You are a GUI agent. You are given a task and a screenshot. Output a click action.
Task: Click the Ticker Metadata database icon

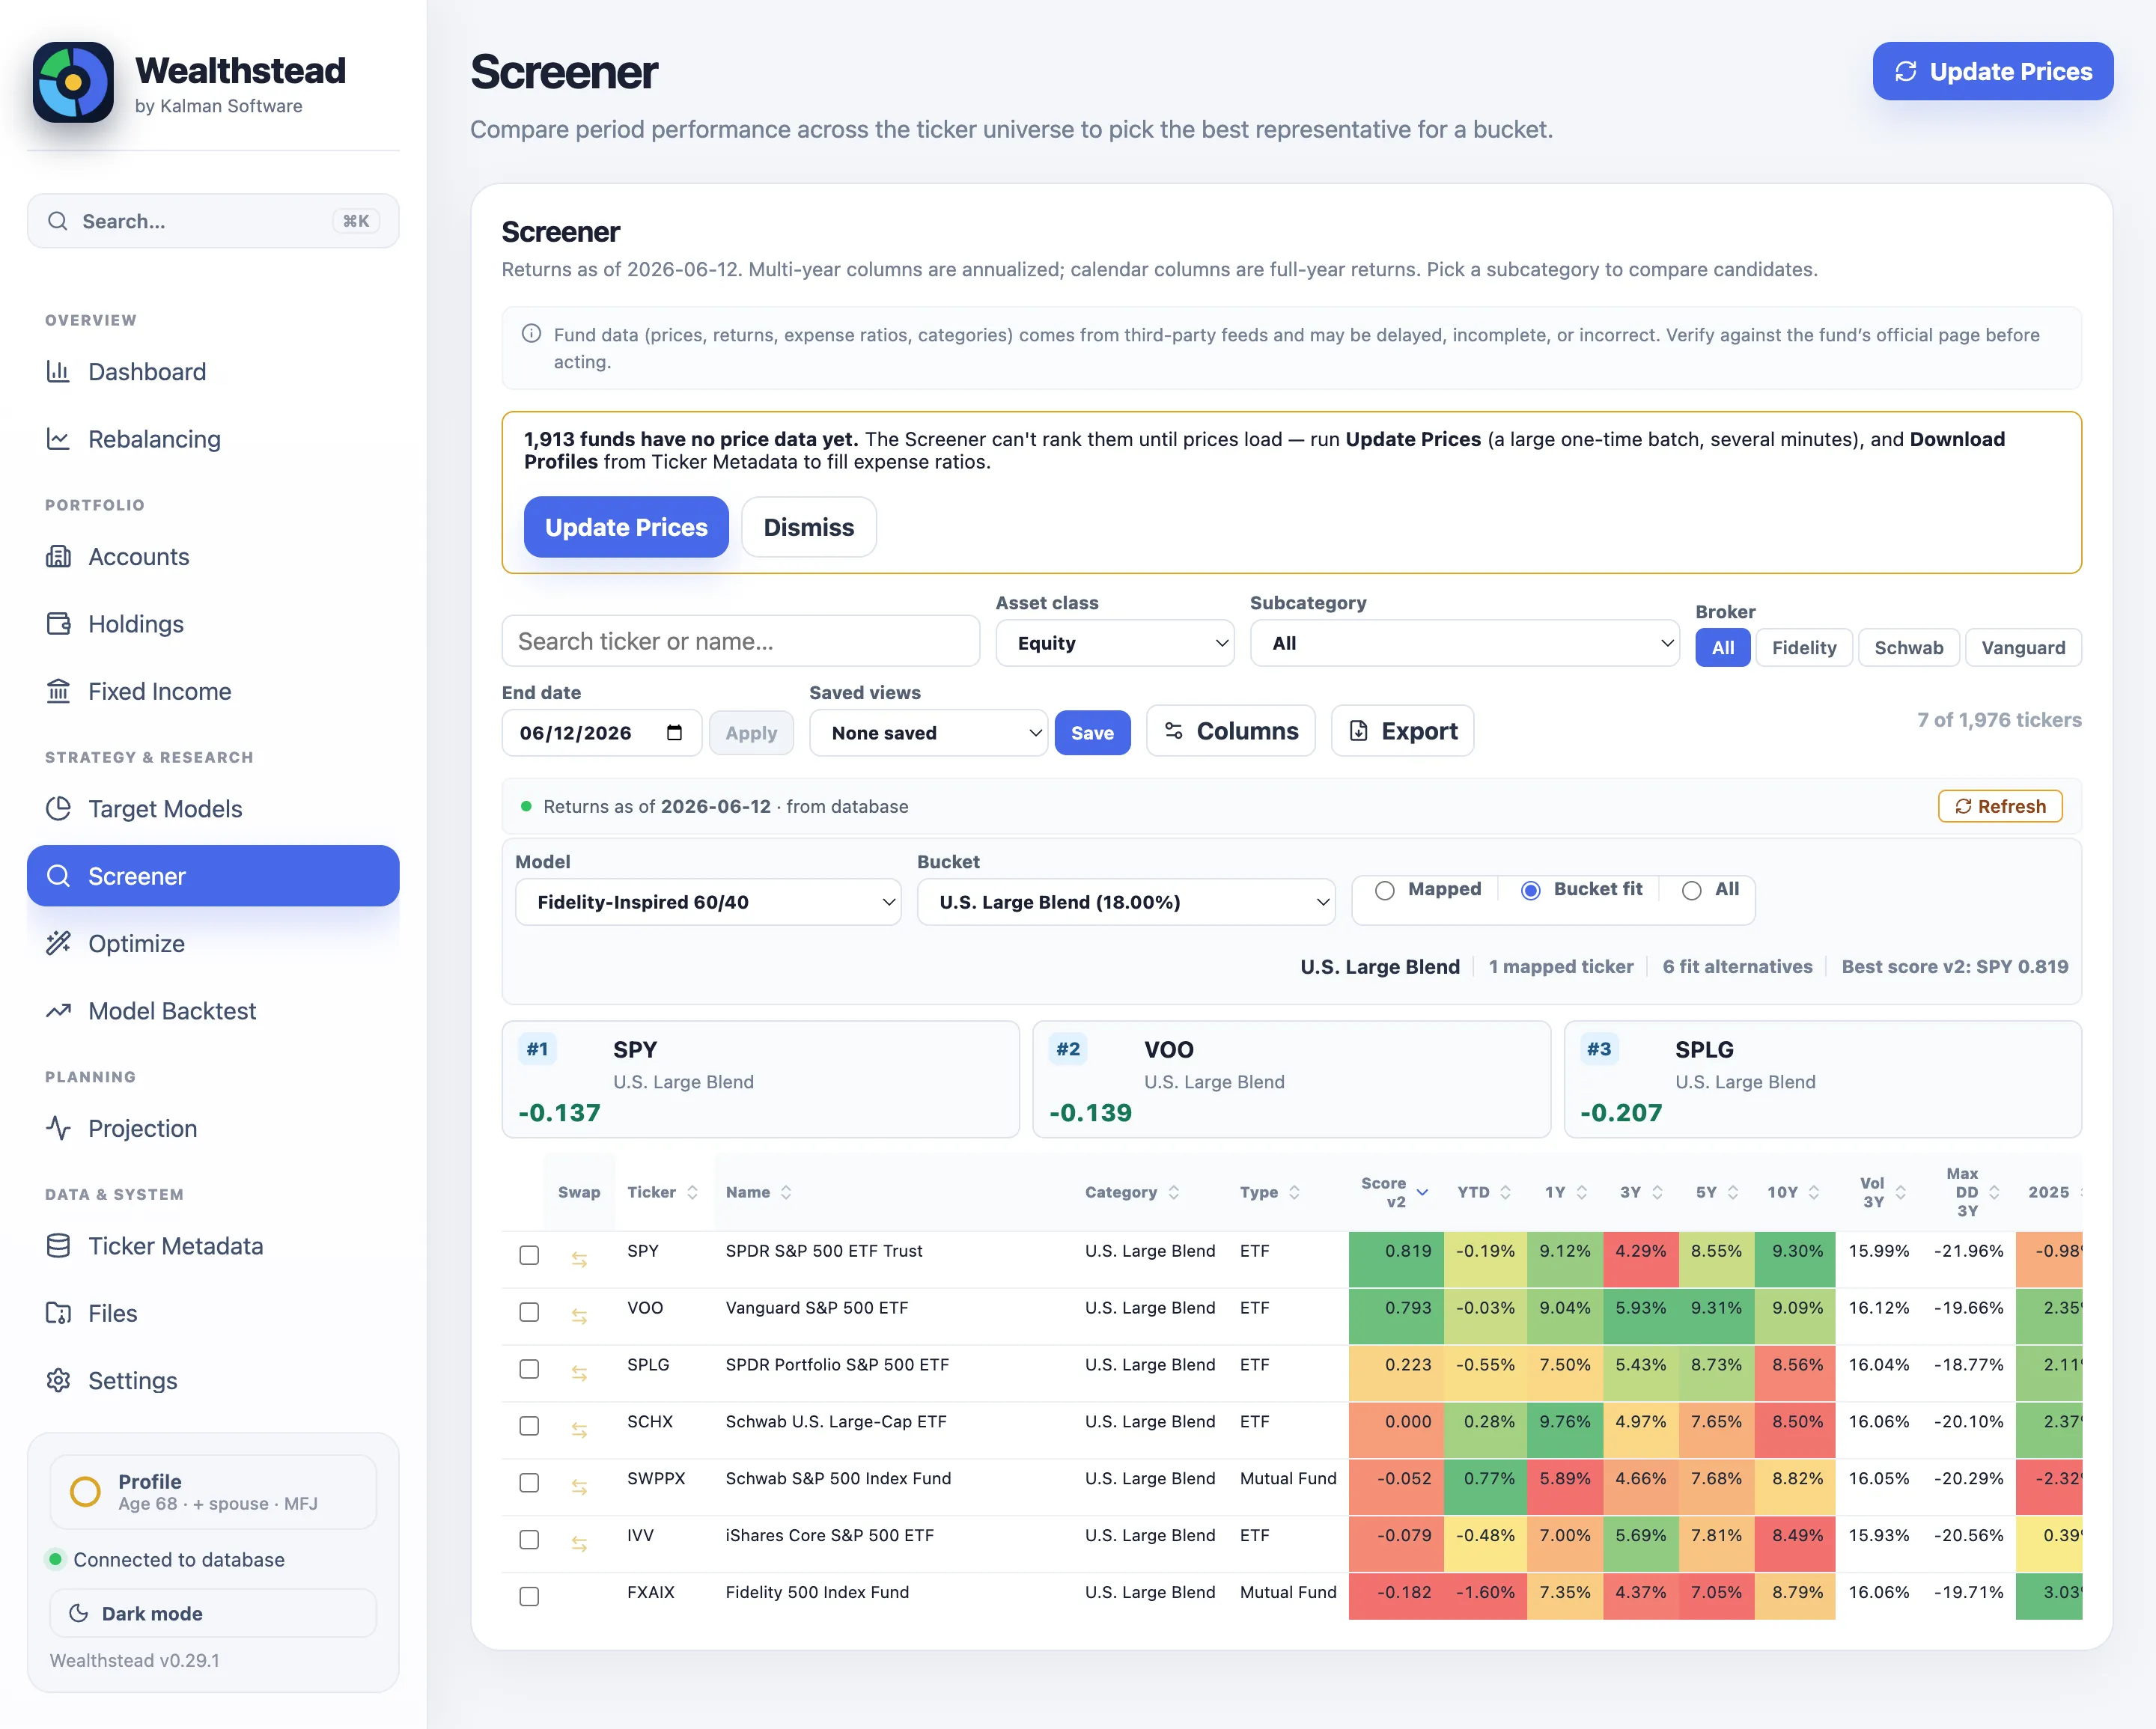(x=59, y=1246)
